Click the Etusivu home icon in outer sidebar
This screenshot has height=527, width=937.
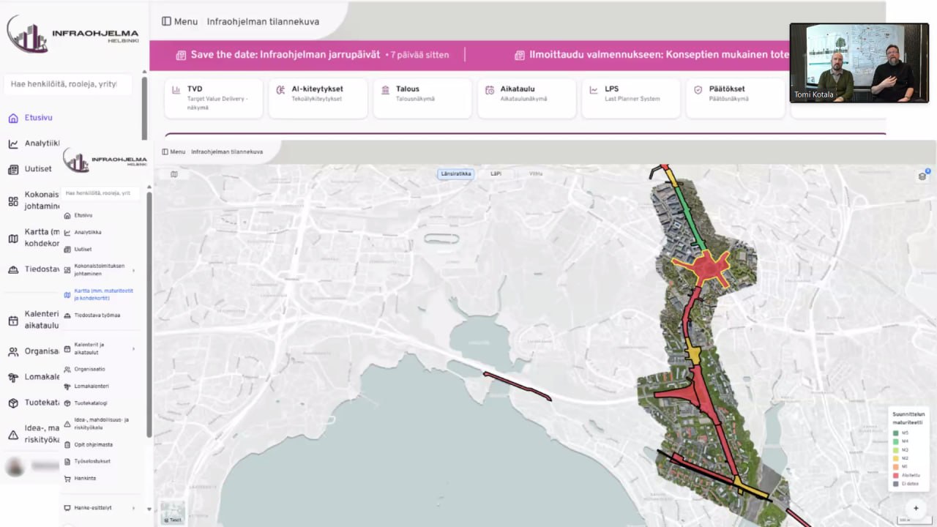coord(13,118)
